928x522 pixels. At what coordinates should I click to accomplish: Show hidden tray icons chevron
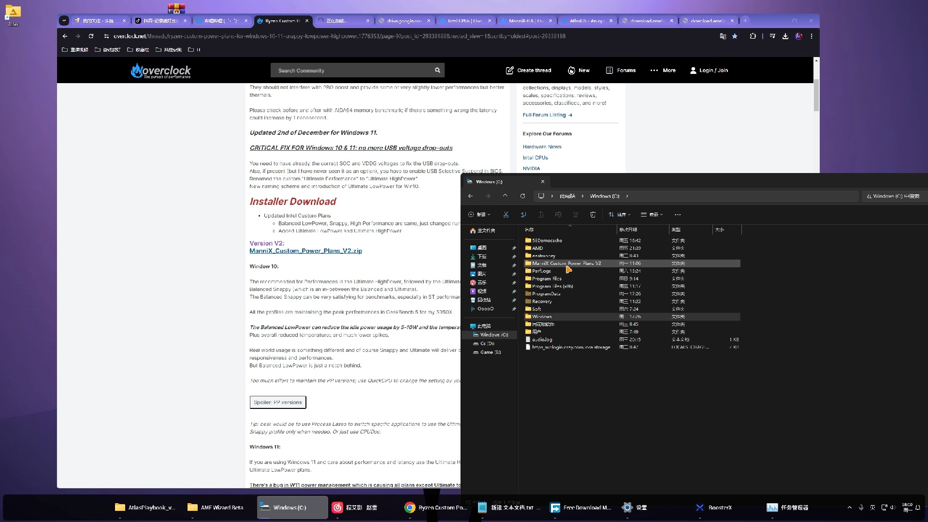849,507
